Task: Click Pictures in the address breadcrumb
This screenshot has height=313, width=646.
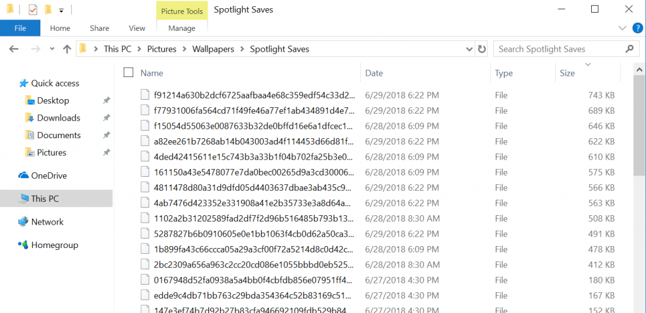Action: (162, 49)
